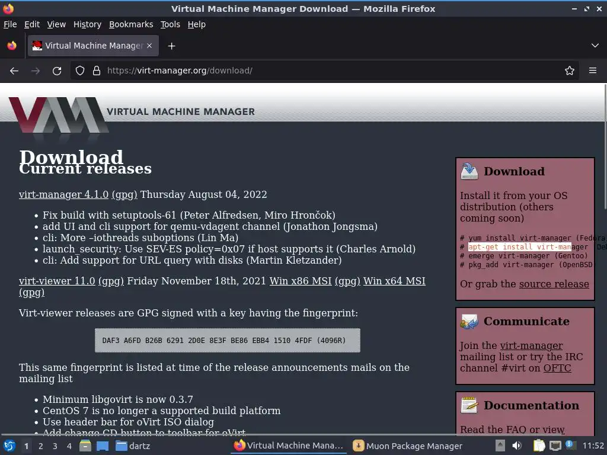Open the virt-viewer 11.0 link

pos(57,281)
